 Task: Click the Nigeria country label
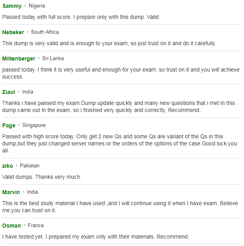pos(37,6)
